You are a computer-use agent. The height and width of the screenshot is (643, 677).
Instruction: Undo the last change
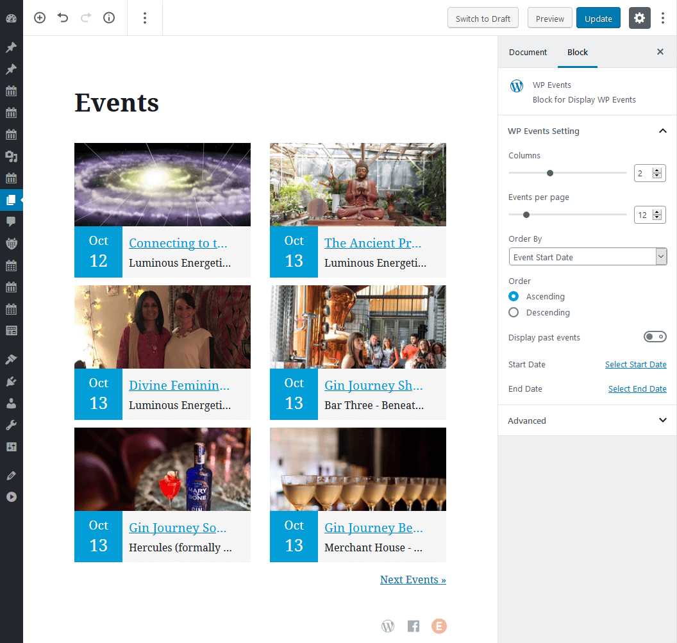(63, 18)
